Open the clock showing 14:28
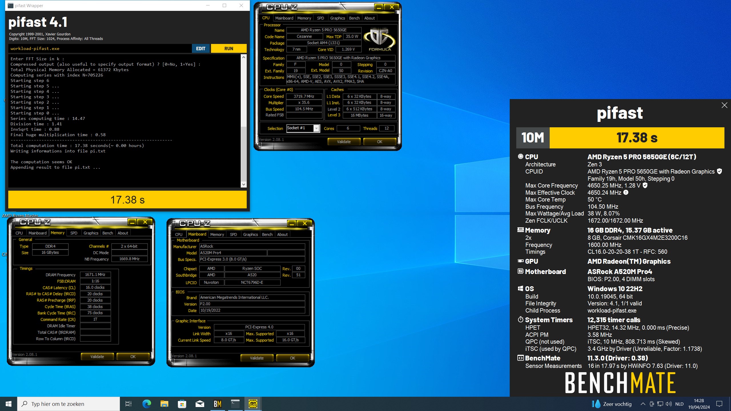 pos(699,404)
